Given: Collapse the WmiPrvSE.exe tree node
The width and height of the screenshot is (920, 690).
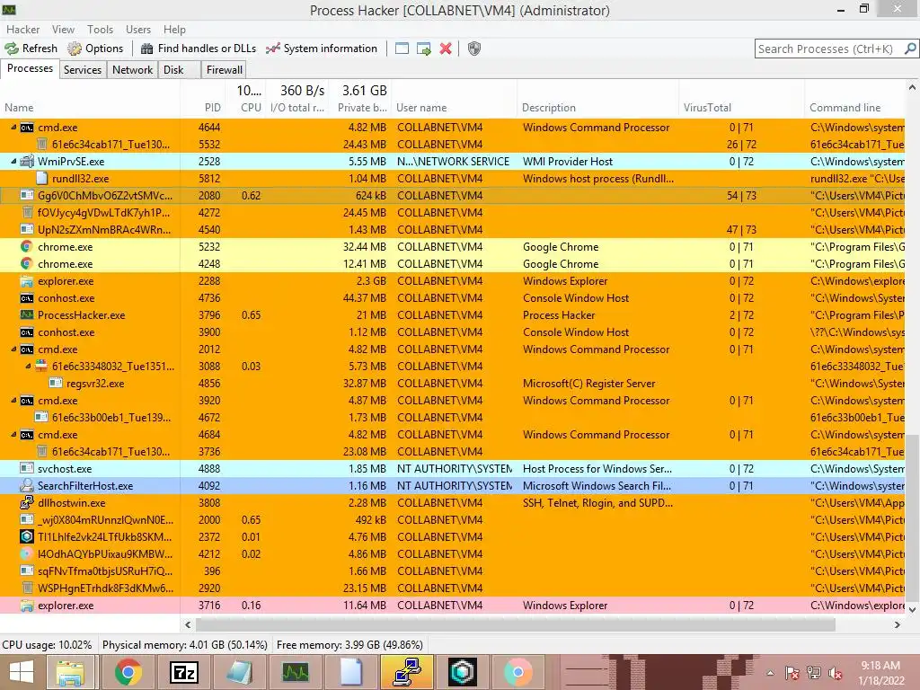Looking at the screenshot, I should (13, 162).
